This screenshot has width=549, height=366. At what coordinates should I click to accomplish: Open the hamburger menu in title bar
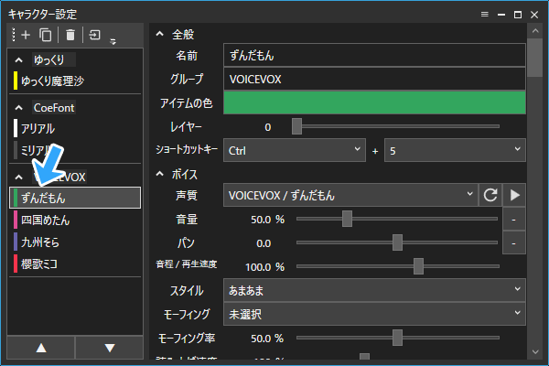tap(485, 15)
